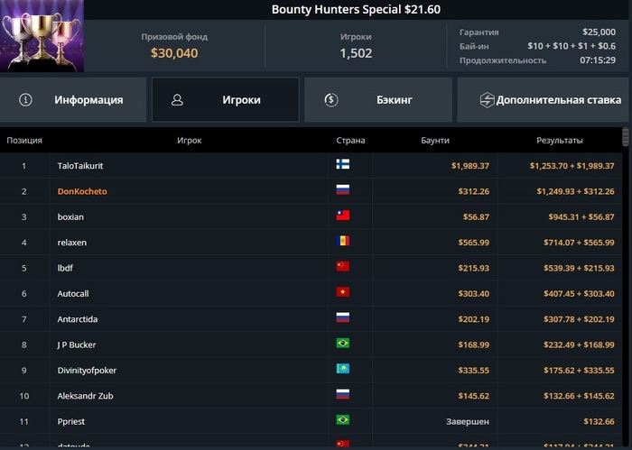
Task: Click the trophy cups tournament thumbnail
Action: 42,36
